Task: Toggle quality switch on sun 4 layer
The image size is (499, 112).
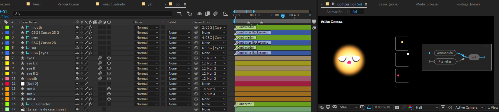Action: (86, 99)
